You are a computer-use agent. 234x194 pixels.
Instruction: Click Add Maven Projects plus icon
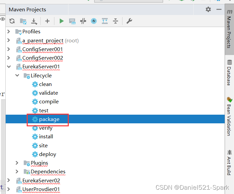pos(47,21)
